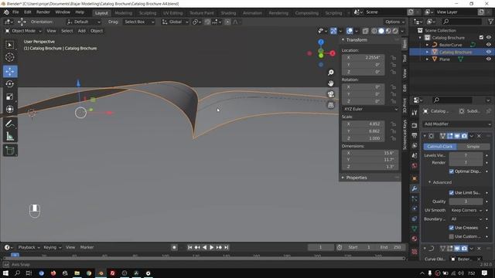Viewport: 495px width, 278px height.
Task: Switch to the Shading workspace tab
Action: (228, 13)
